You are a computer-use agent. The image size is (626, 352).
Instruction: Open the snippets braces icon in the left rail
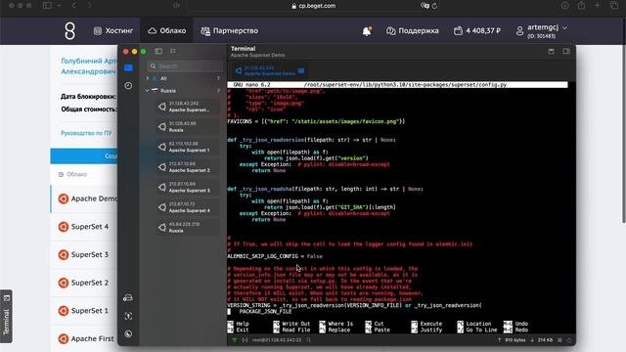click(x=128, y=316)
